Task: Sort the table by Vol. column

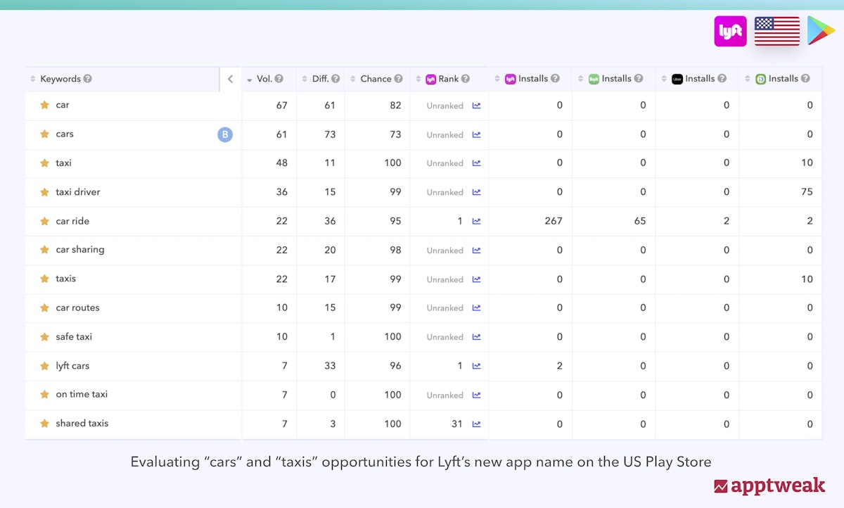Action: pyautogui.click(x=264, y=79)
